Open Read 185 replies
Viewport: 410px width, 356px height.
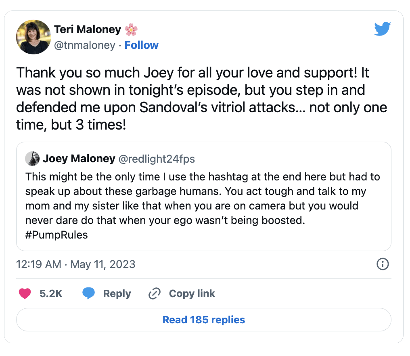click(204, 320)
